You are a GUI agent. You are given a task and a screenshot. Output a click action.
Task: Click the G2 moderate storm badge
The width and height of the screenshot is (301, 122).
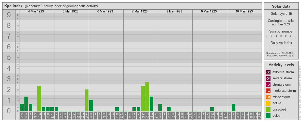pyautogui.click(x=268, y=91)
